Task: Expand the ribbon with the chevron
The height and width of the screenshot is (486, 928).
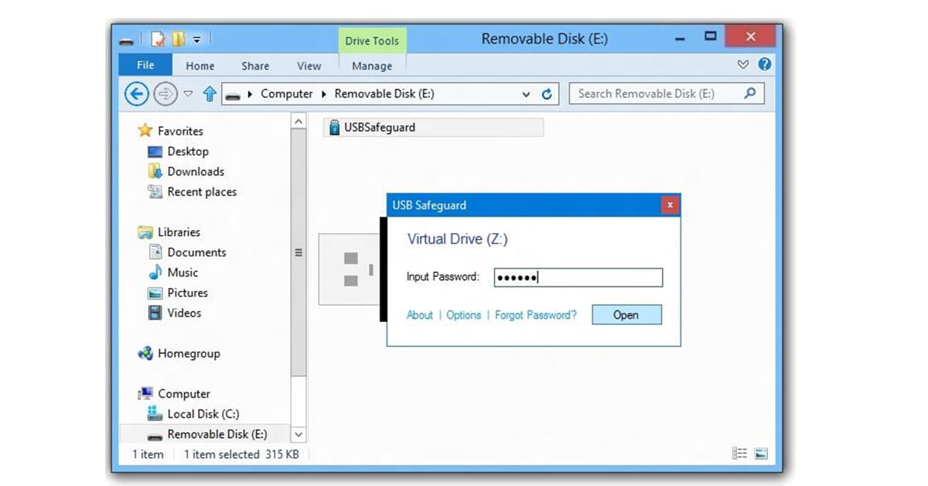Action: (x=743, y=65)
